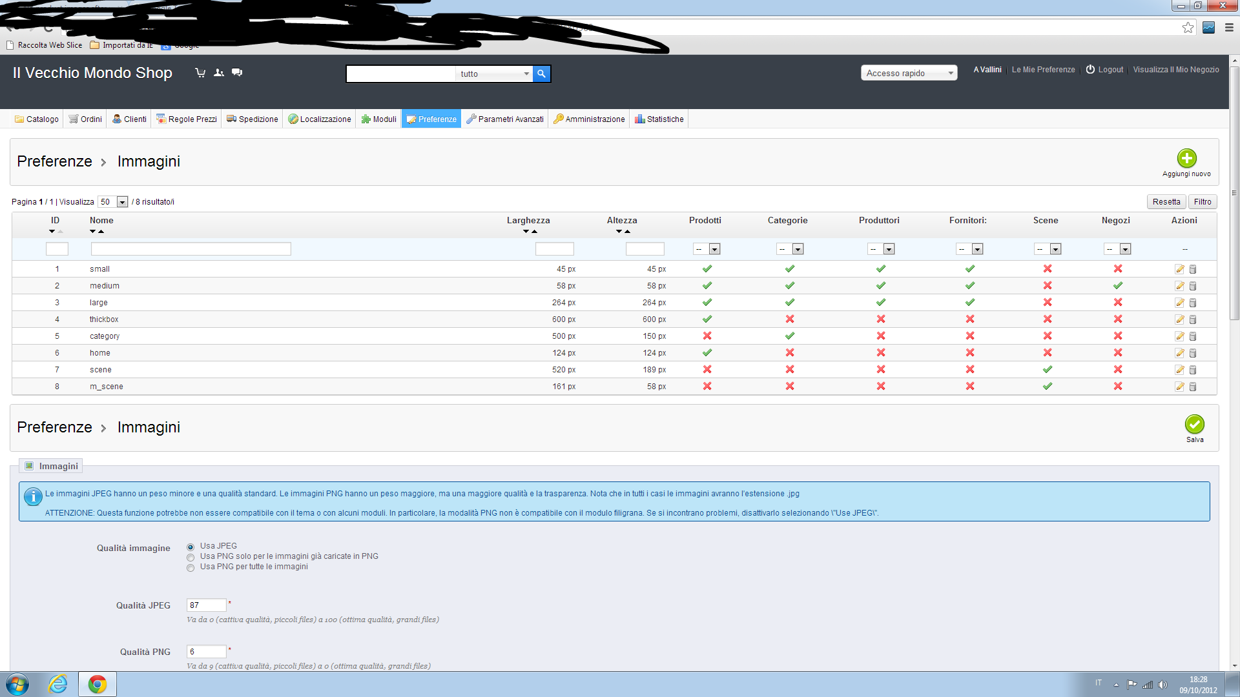Click the green Salva checkmark icon

(1194, 424)
